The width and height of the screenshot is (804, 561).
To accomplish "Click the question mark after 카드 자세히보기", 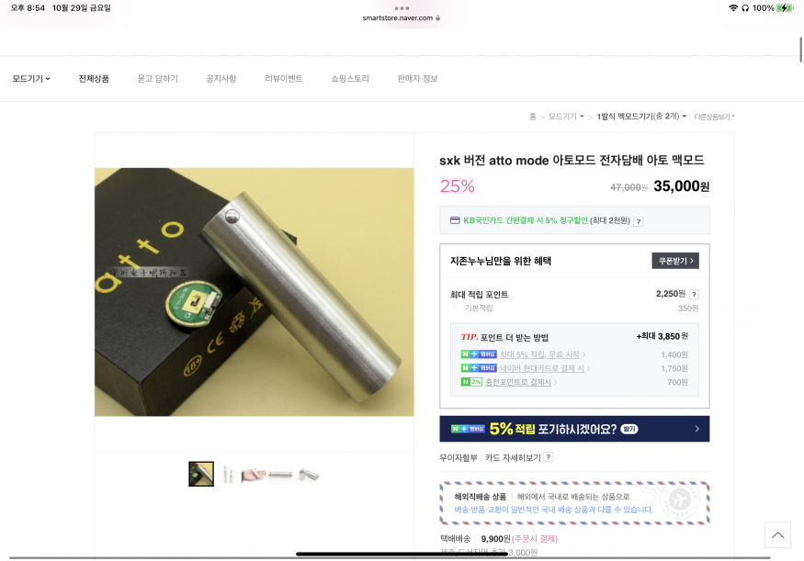I will coord(549,457).
